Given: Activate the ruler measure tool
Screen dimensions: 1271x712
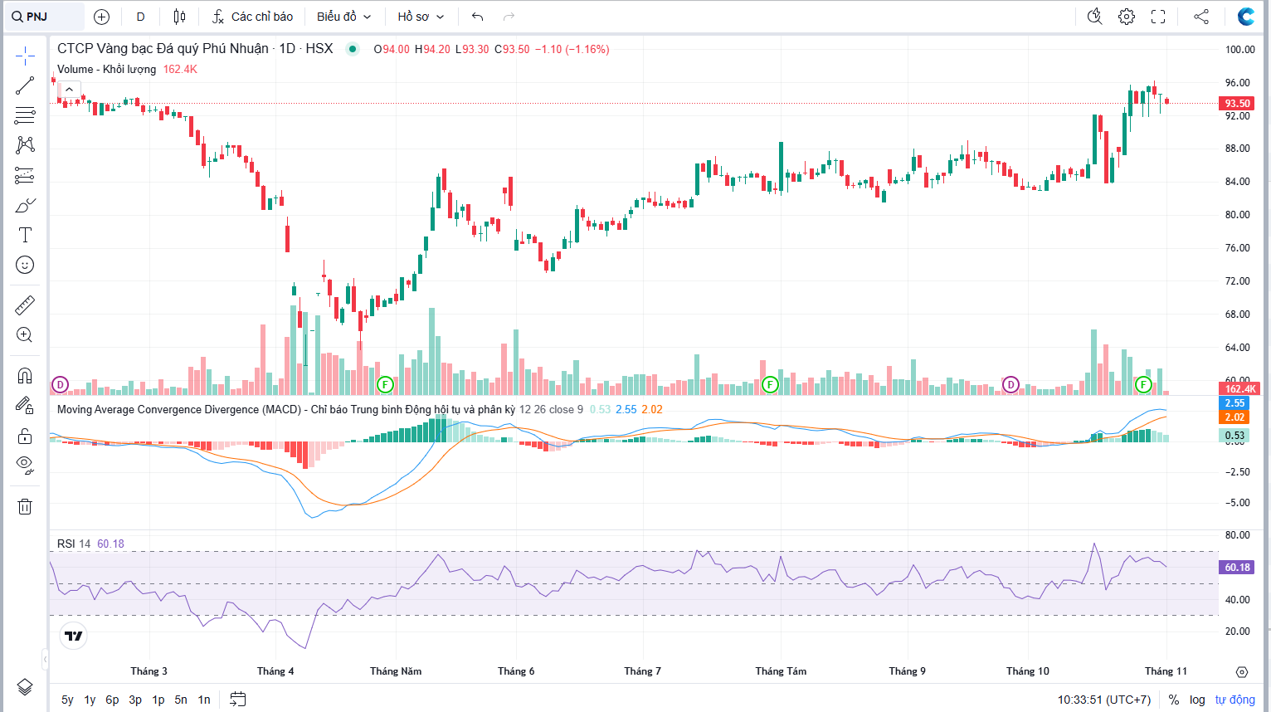Looking at the screenshot, I should 25,305.
